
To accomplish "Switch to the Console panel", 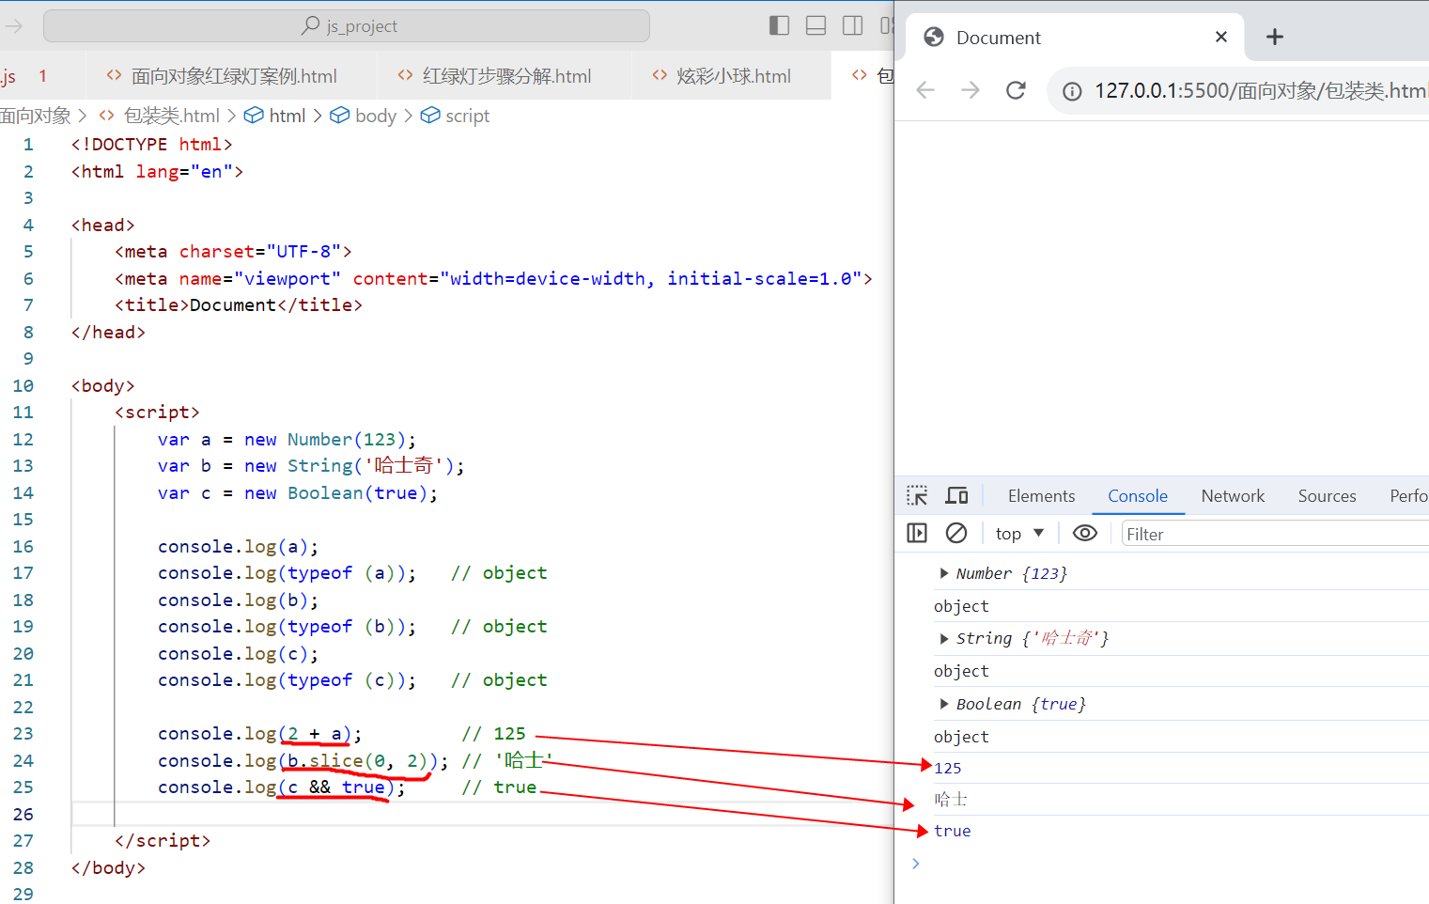I will coord(1138,496).
